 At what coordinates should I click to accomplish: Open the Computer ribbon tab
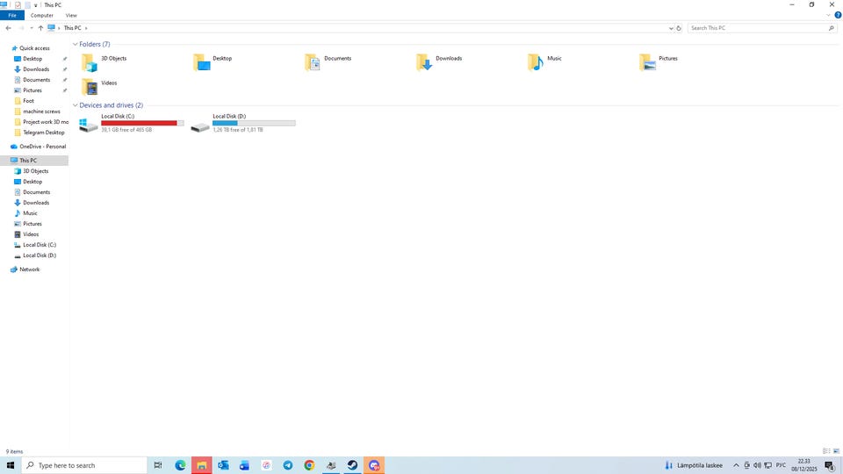pos(42,16)
